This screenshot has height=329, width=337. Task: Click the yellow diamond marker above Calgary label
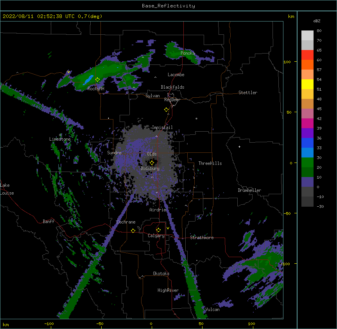pyautogui.click(x=158, y=230)
